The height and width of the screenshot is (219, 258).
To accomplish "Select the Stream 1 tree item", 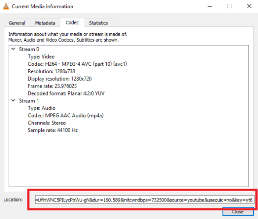I will [x=29, y=101].
